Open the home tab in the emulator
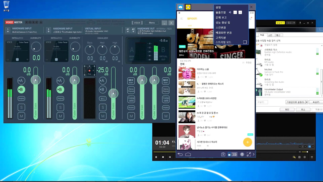Image resolution: width=323 pixels, height=182 pixels. point(180,7)
